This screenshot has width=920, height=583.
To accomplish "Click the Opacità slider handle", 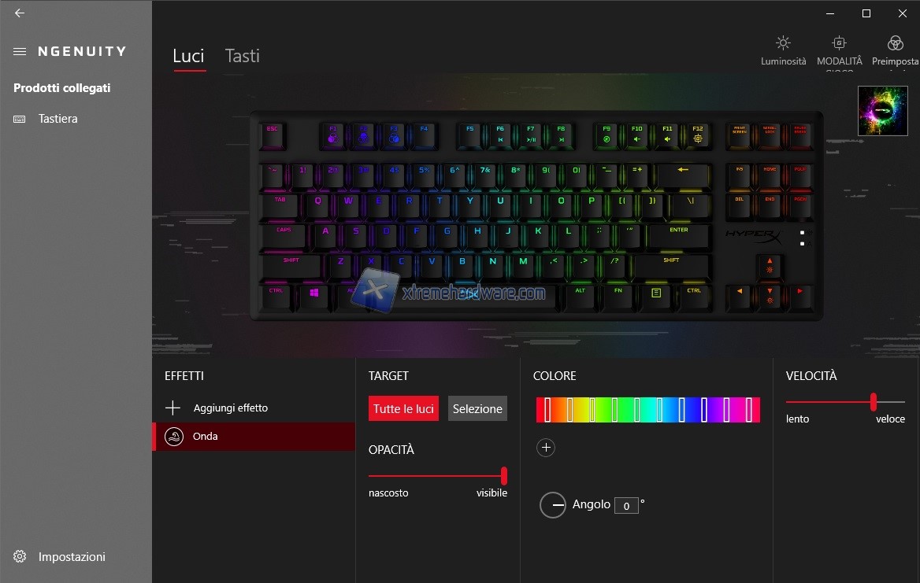I will (x=504, y=476).
